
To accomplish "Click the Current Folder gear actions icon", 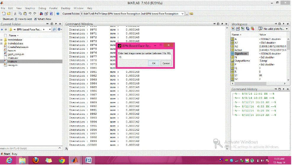I will pos(59,30).
